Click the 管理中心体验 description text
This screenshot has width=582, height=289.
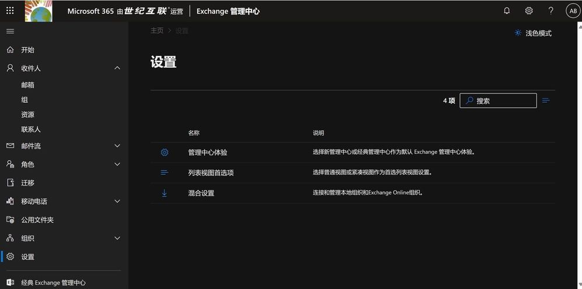coord(394,152)
